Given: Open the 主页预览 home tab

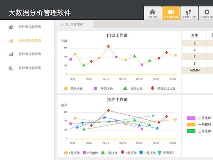Looking at the screenshot, I should (x=153, y=13).
